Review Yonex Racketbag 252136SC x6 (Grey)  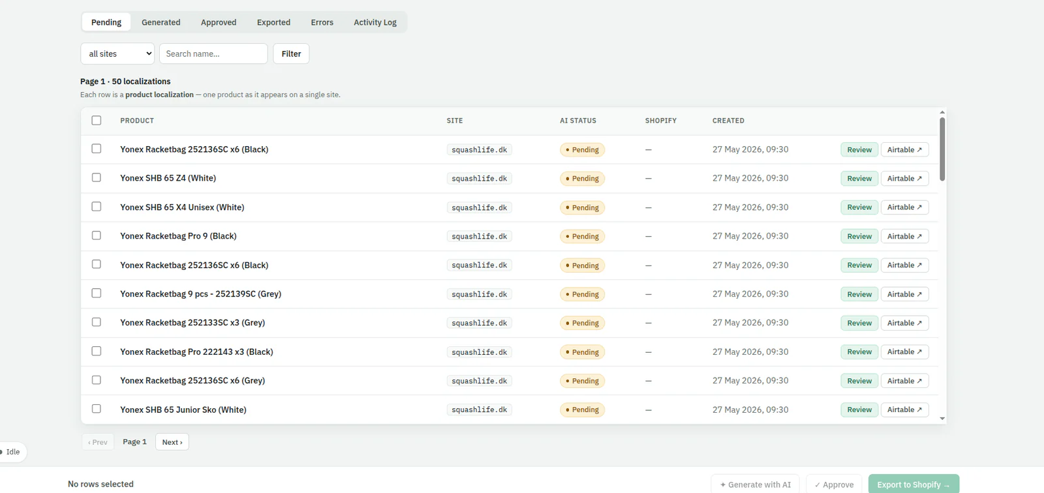click(x=859, y=381)
